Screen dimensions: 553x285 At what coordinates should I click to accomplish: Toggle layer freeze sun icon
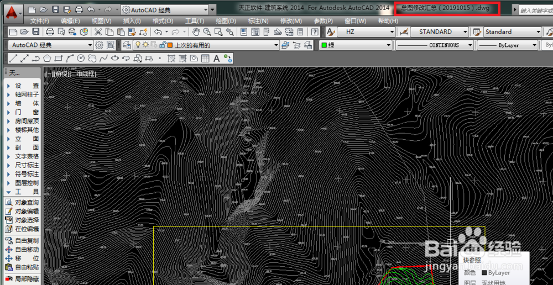[x=145, y=45]
